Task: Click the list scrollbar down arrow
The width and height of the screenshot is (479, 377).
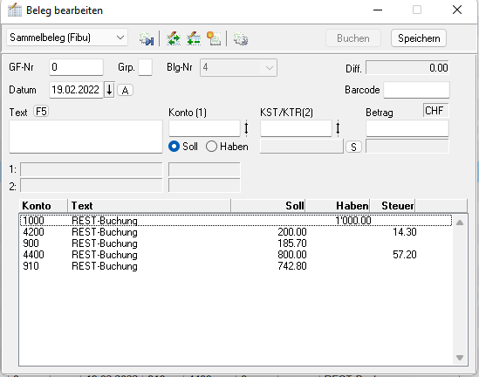Action: (460, 357)
